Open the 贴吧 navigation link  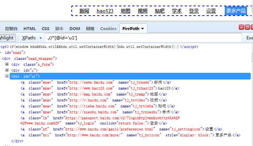coord(160,11)
